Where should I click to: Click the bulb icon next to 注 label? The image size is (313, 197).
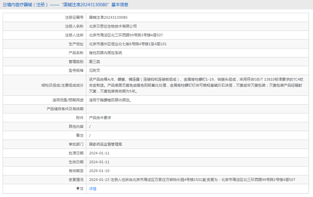[78, 188]
